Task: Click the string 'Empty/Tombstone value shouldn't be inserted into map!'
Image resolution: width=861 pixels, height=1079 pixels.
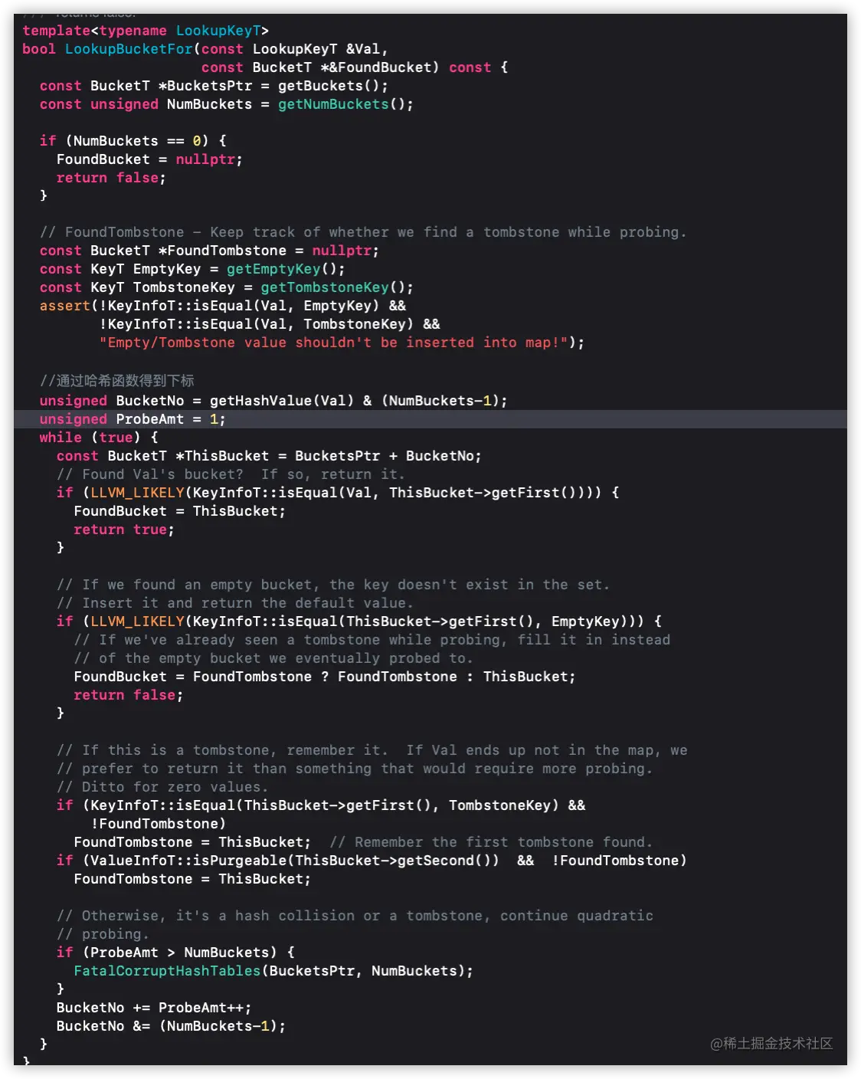Action: [333, 343]
